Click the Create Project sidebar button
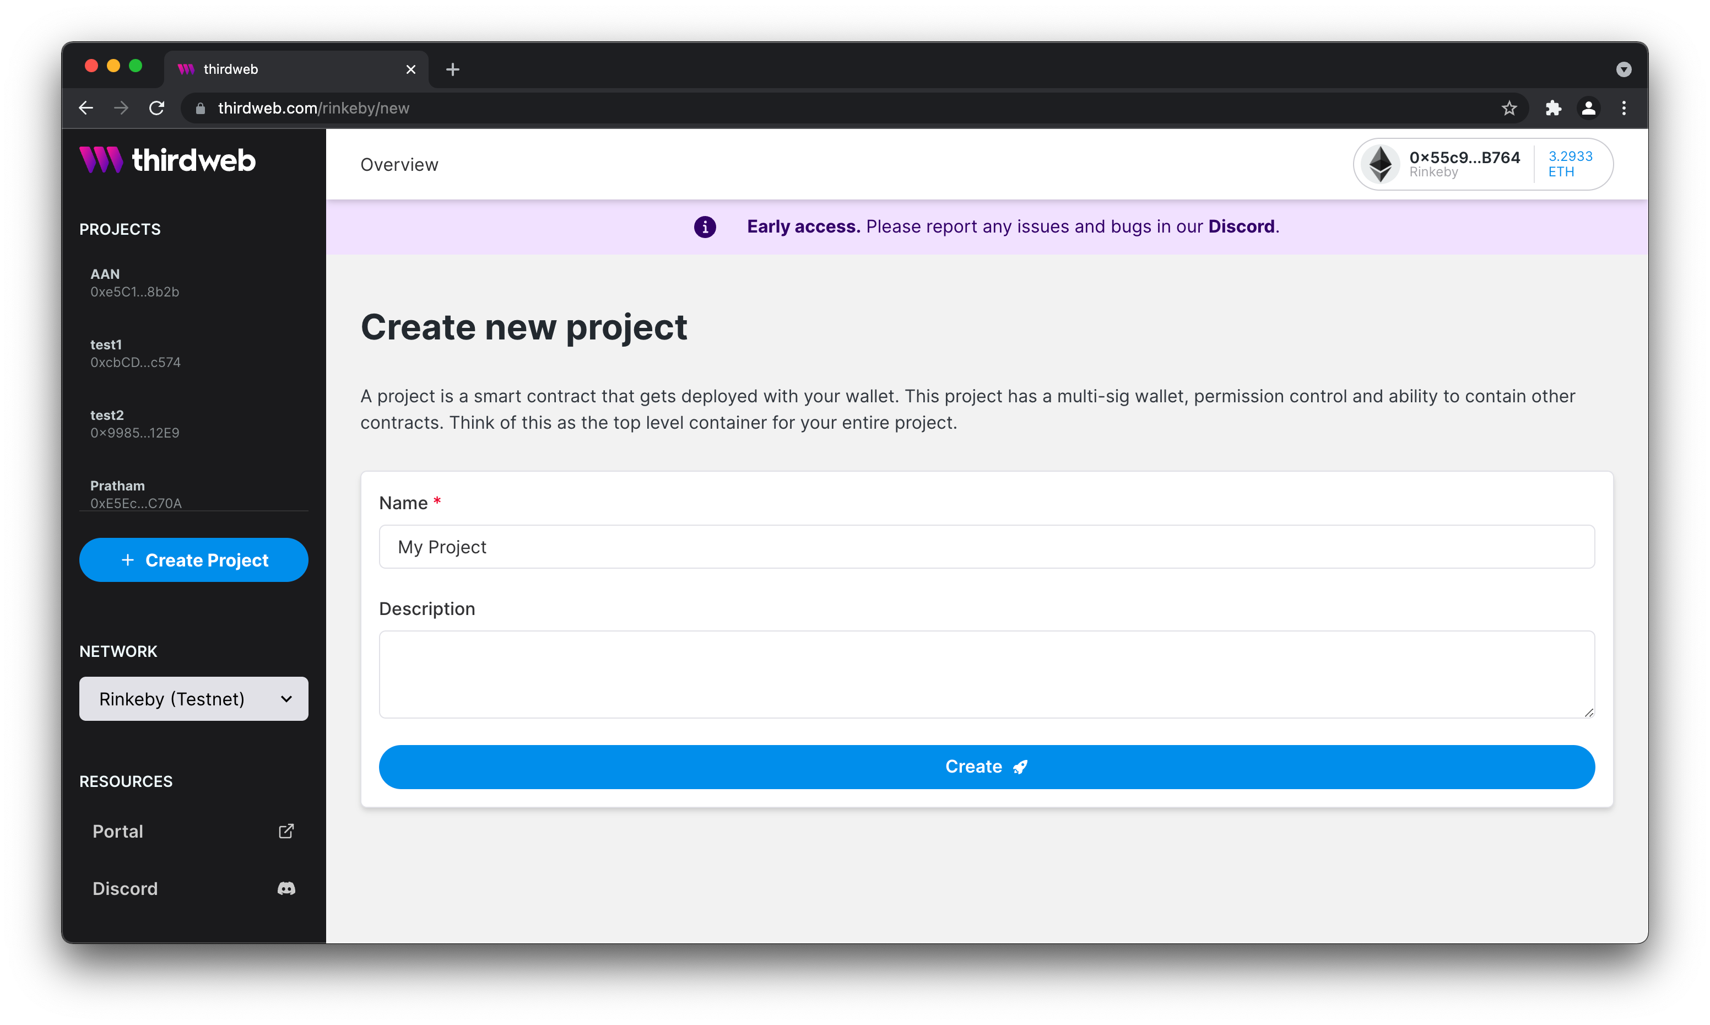The height and width of the screenshot is (1025, 1710). 193,559
